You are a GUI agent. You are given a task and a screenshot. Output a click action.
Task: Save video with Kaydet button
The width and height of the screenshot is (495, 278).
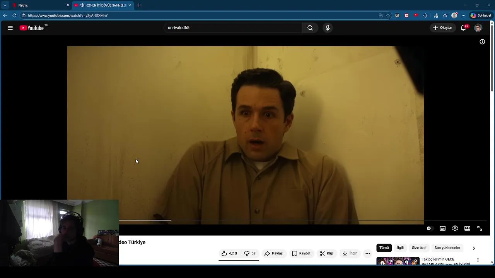(x=301, y=254)
